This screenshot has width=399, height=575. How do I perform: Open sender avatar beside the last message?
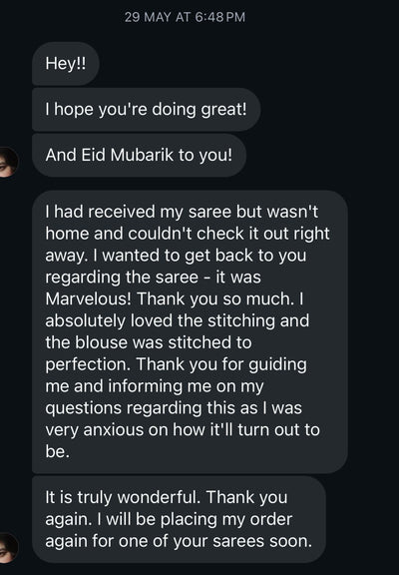tap(8, 548)
